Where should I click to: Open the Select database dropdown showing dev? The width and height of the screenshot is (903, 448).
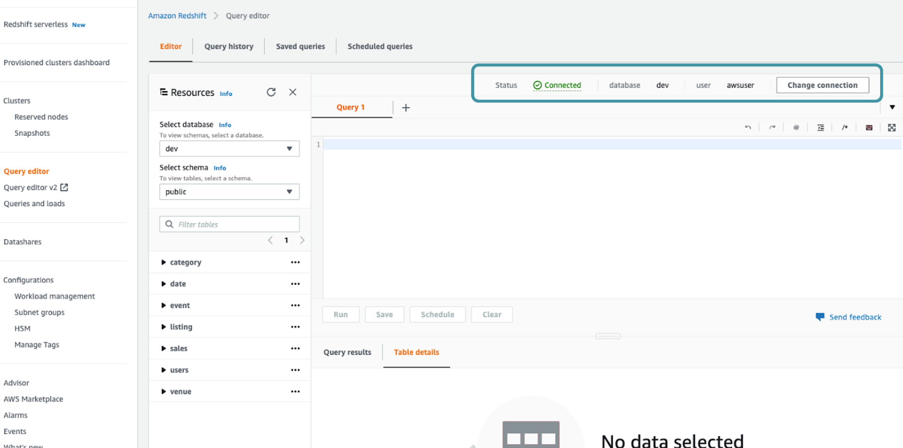229,148
